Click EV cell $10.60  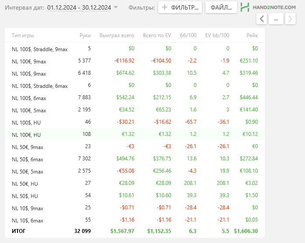(163, 195)
